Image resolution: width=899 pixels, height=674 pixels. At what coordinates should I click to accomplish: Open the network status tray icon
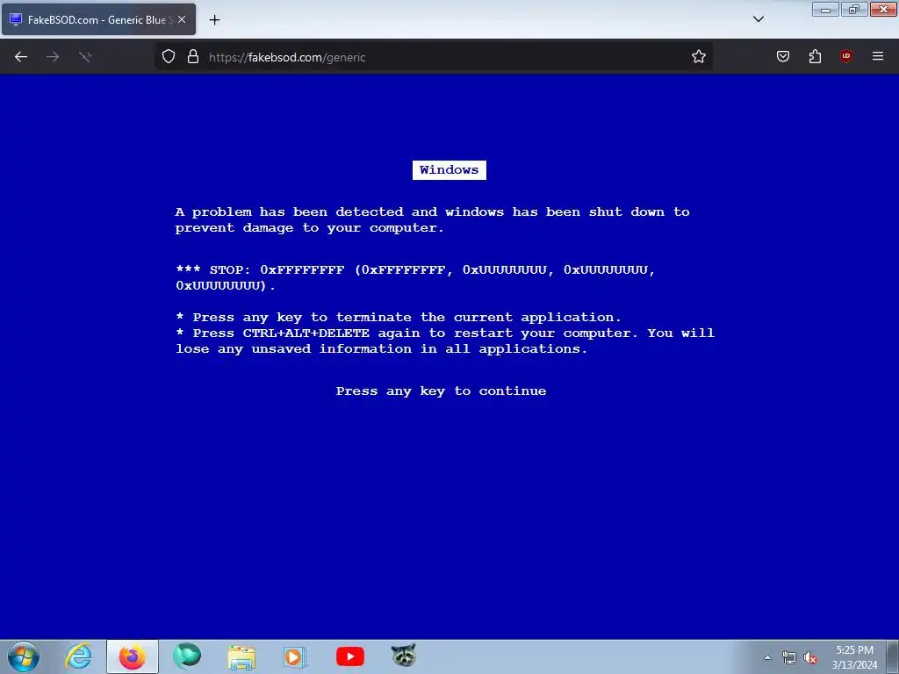tap(789, 657)
